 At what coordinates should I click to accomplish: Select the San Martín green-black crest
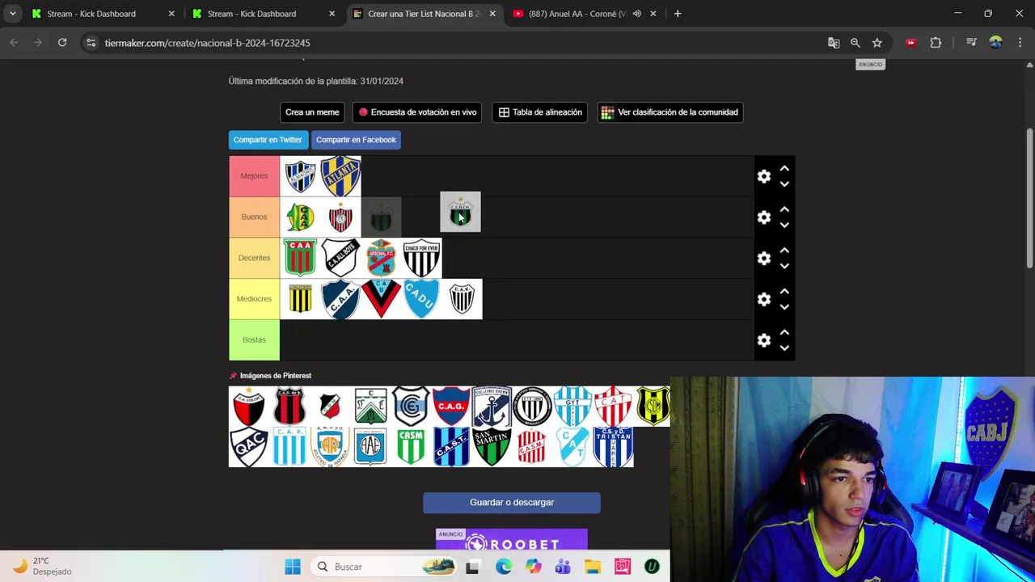coord(492,447)
